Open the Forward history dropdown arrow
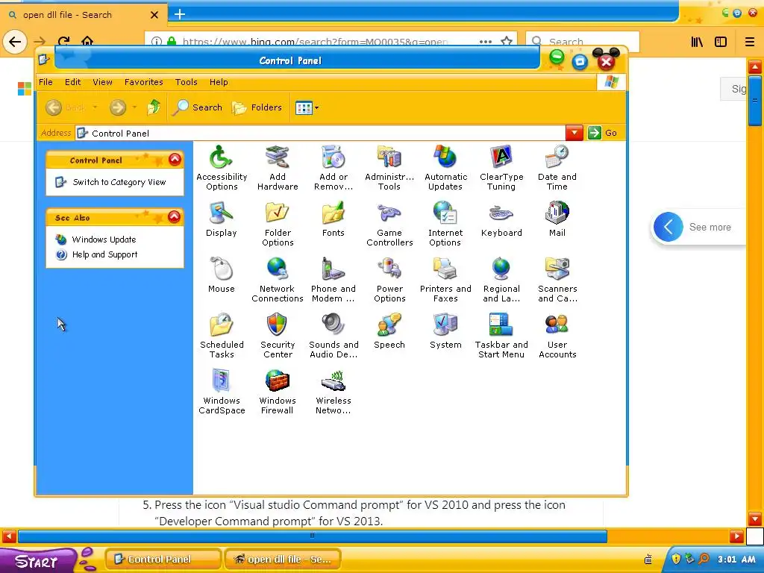 (x=134, y=107)
